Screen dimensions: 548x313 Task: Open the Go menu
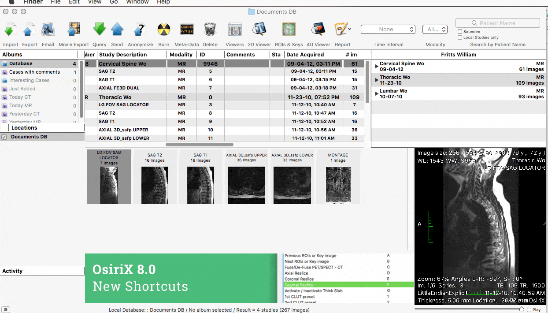click(x=114, y=2)
